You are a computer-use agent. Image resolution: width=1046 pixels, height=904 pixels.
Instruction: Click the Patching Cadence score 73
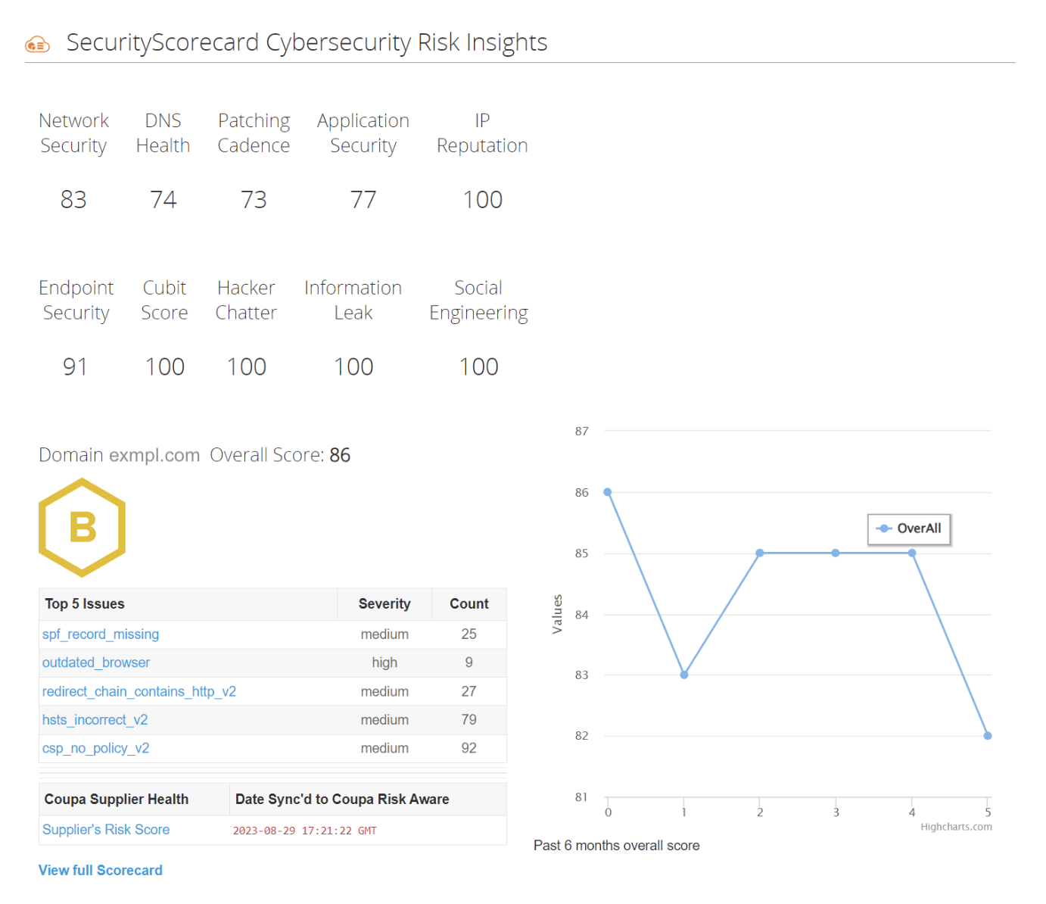pyautogui.click(x=254, y=200)
